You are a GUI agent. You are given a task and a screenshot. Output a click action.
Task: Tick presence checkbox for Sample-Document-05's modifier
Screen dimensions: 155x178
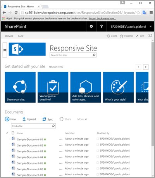98,162
